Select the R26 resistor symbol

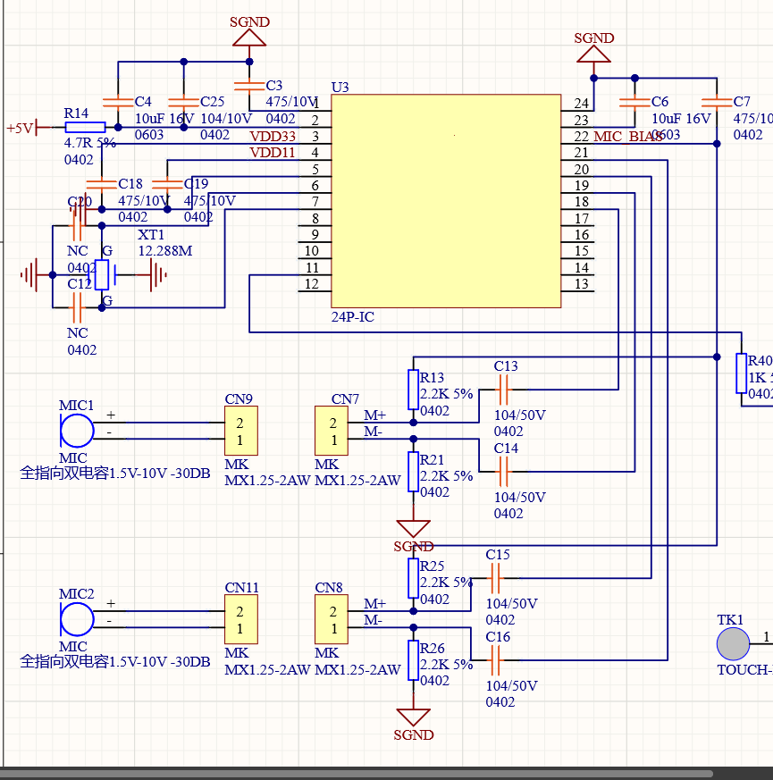[413, 660]
